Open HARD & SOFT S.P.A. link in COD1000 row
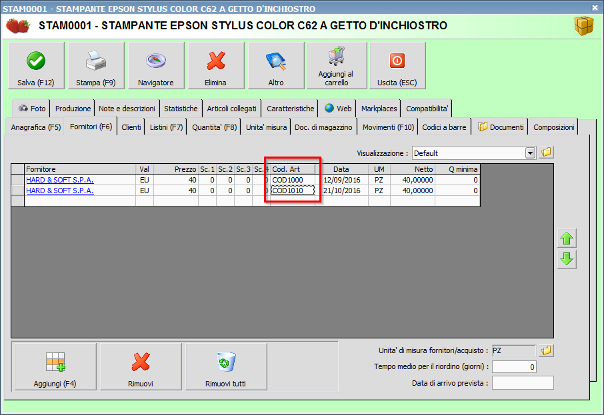This screenshot has height=415, width=604. pos(60,180)
